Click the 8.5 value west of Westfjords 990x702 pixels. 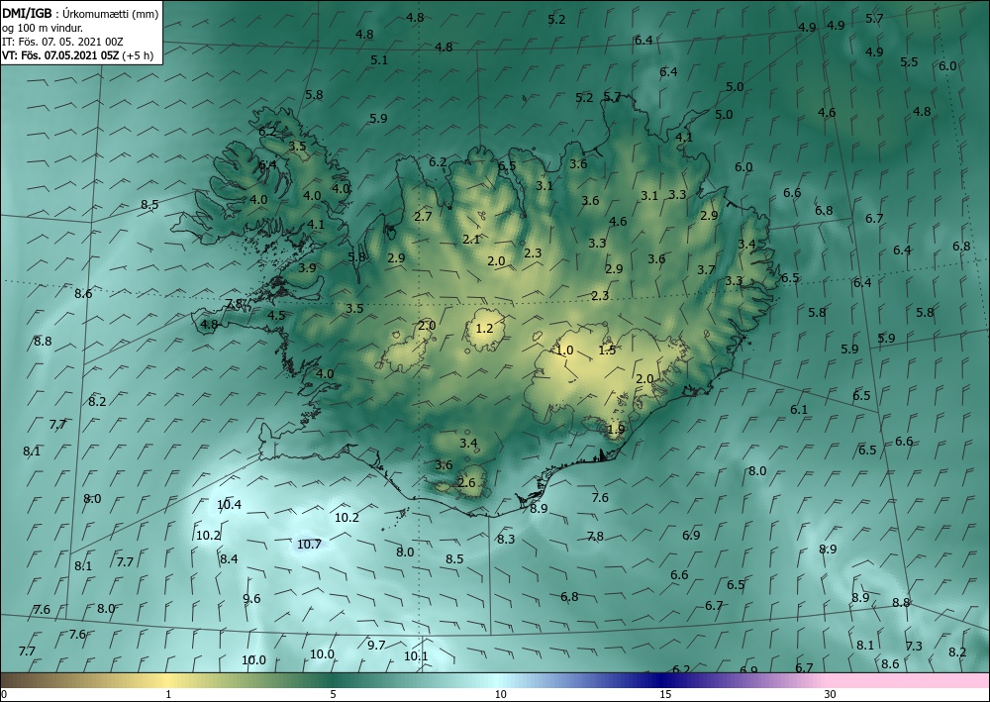(x=149, y=205)
